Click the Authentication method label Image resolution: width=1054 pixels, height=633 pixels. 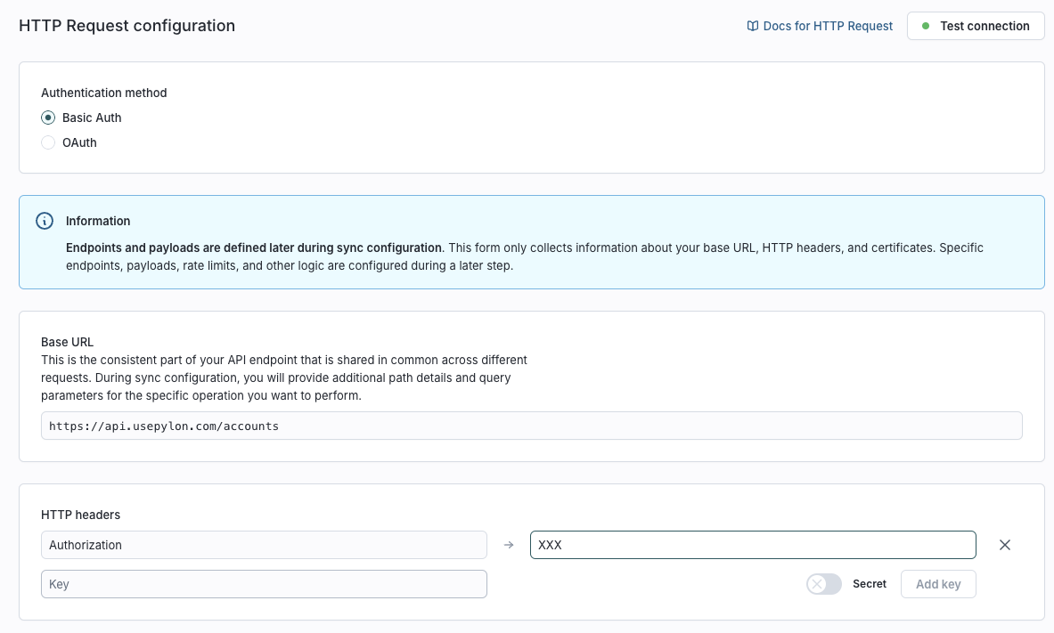(103, 93)
